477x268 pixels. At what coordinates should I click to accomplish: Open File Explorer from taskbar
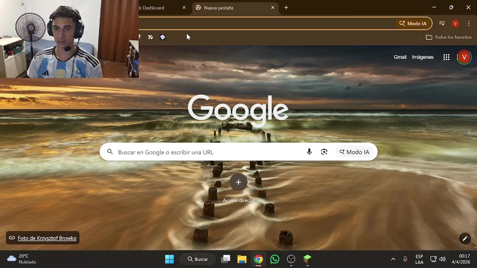[242, 259]
